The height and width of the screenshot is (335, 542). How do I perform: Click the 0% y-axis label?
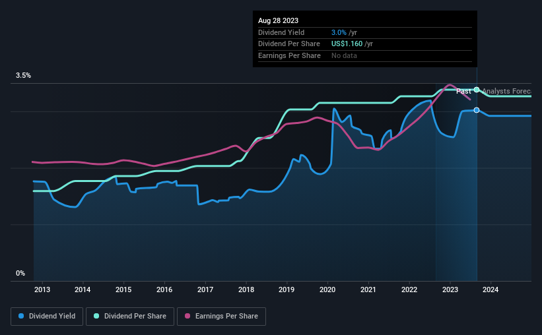coord(20,273)
